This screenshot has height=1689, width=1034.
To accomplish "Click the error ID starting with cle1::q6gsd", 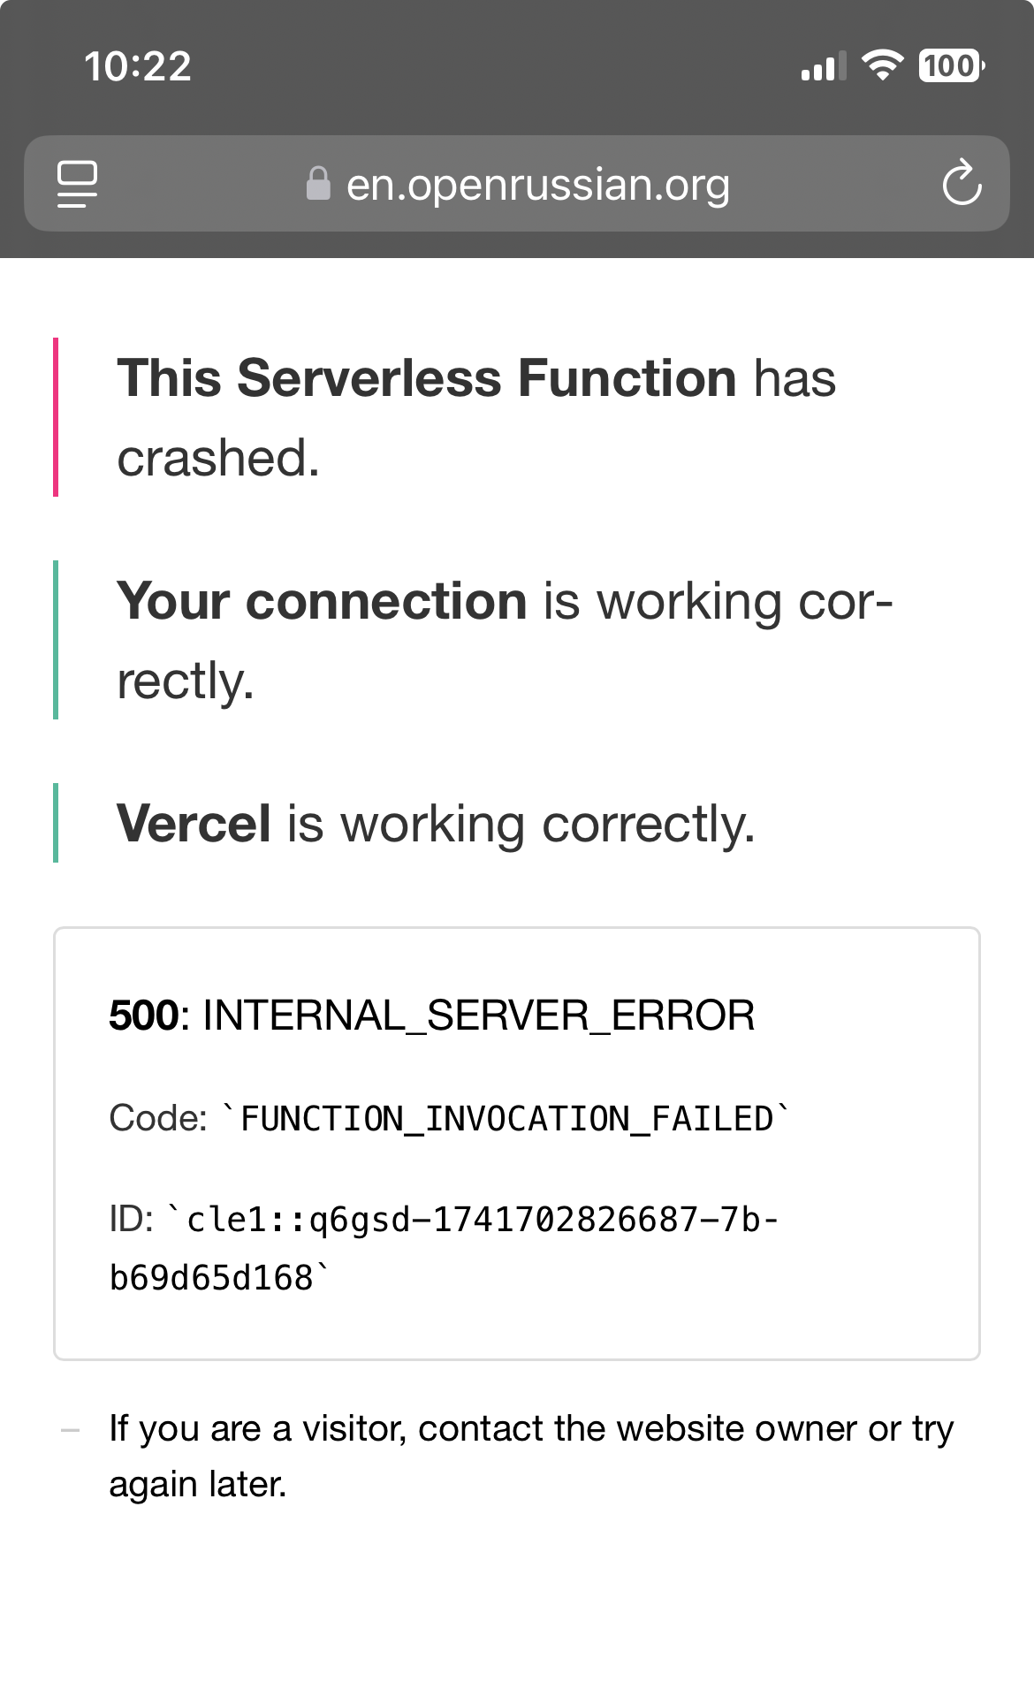I will 444,1249.
